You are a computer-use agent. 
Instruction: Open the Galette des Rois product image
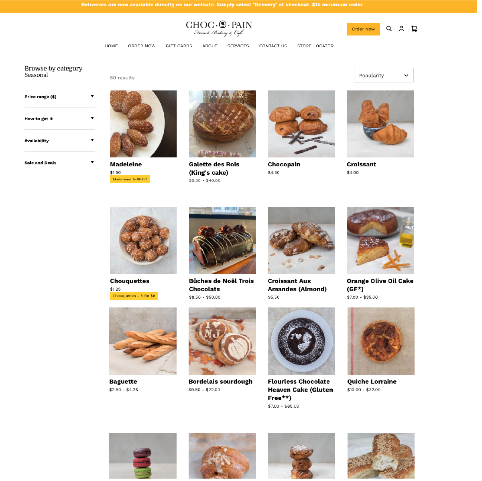point(222,123)
